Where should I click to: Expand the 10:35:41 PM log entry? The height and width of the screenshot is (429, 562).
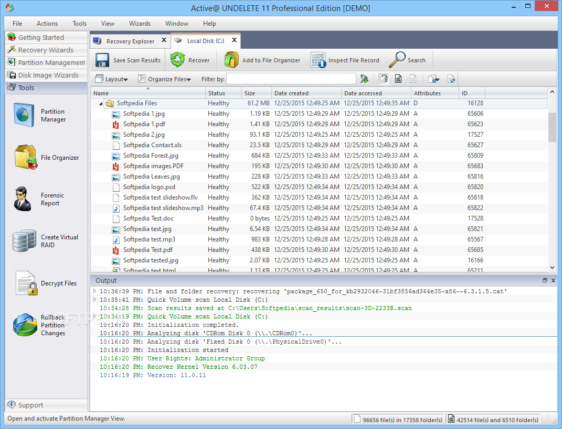pyautogui.click(x=94, y=300)
